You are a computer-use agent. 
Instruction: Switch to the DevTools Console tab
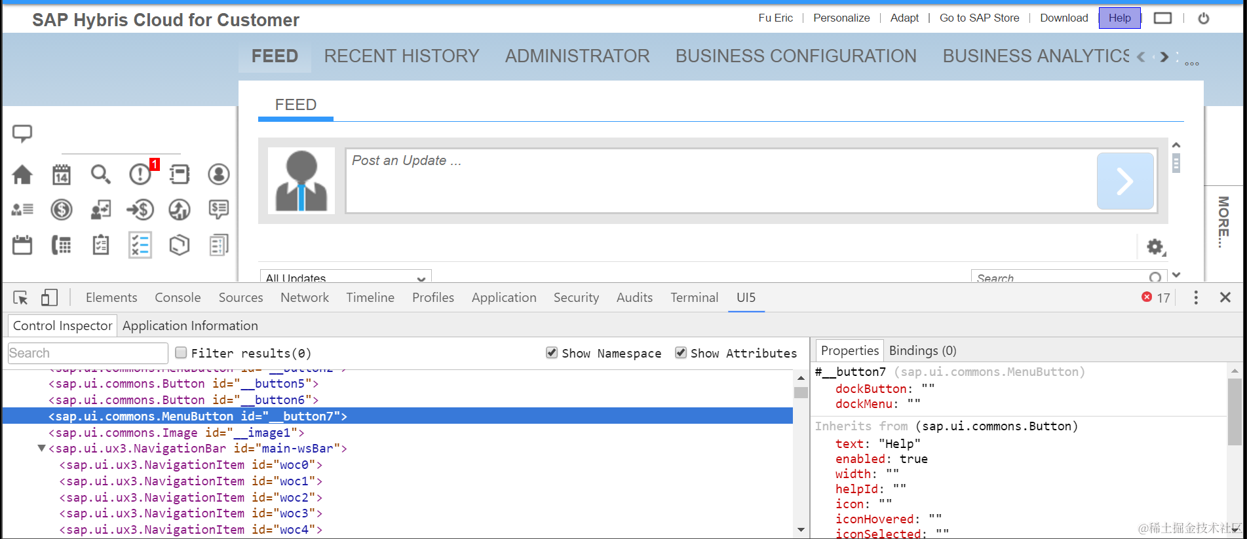[178, 298]
